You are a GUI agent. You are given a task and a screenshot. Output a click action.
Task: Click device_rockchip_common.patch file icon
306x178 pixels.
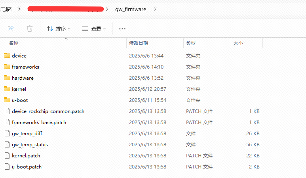pyautogui.click(x=7, y=111)
